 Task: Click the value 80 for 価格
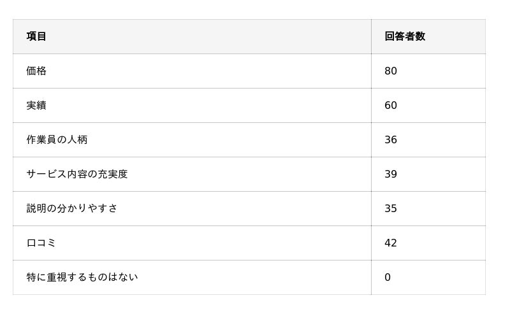pyautogui.click(x=391, y=71)
